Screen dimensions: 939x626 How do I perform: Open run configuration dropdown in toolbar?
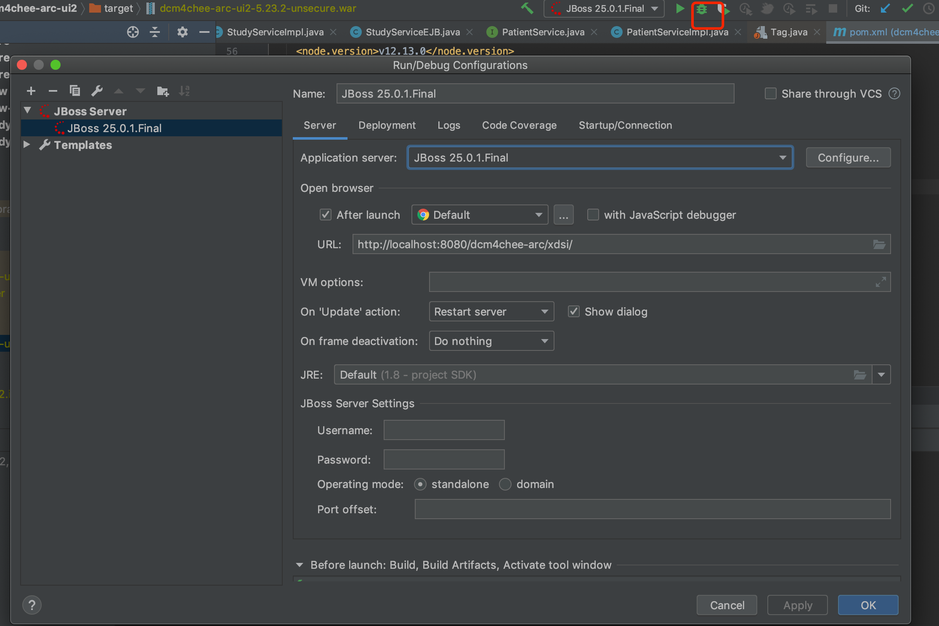604,9
